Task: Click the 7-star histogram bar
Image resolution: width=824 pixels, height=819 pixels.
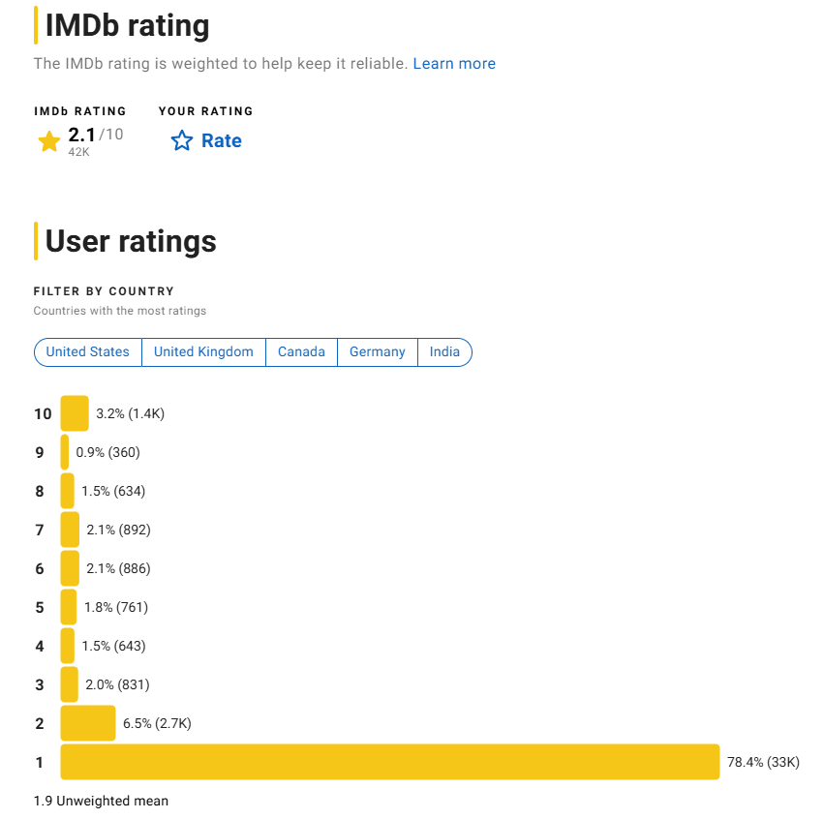Action: [x=68, y=529]
